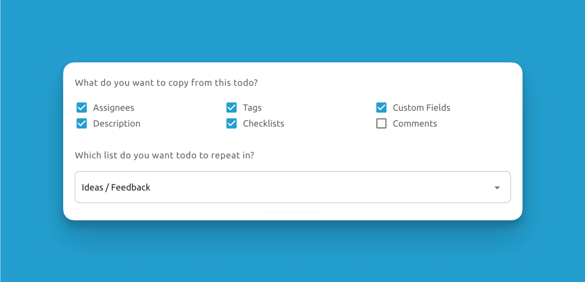Click the 'Description' label text
The image size is (585, 282).
117,124
